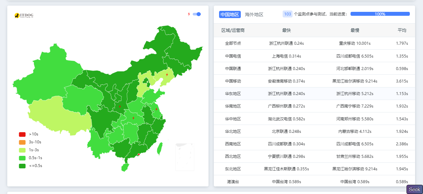
Task: Select the 1s-3s legend swatch
Action: point(22,150)
